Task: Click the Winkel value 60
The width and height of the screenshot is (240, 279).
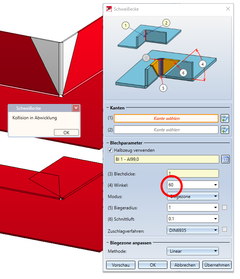Action: pos(171,185)
